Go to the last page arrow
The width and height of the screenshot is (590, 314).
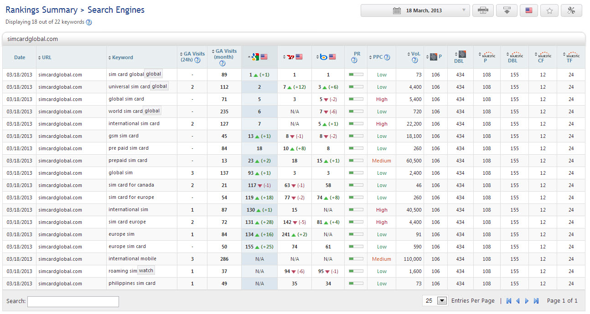pos(536,301)
